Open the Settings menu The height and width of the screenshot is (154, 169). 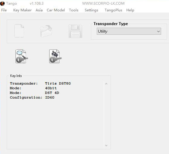pos(92,10)
